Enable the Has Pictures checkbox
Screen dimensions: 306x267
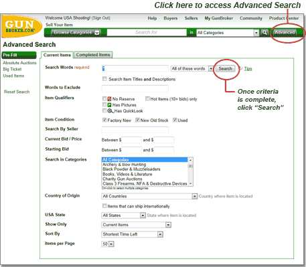pos(104,104)
